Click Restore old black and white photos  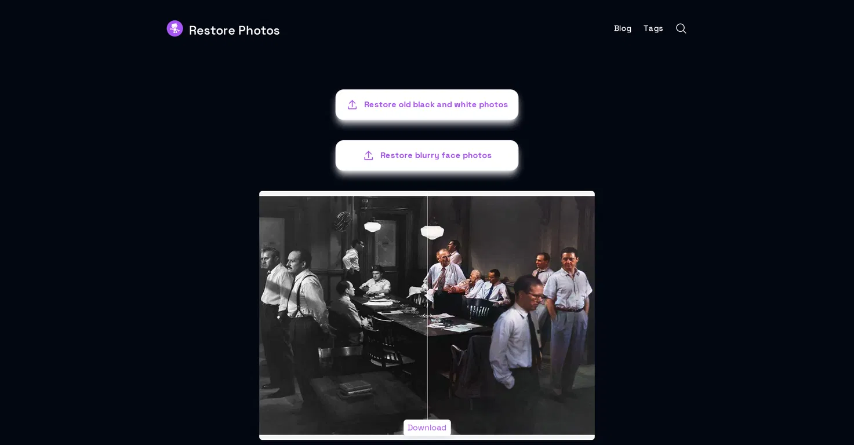pyautogui.click(x=427, y=105)
